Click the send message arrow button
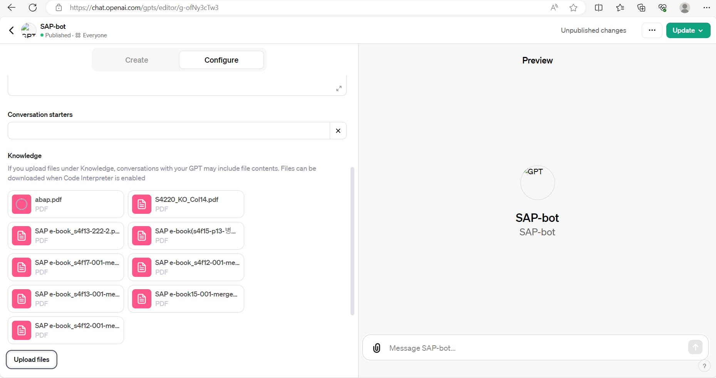716x378 pixels. pyautogui.click(x=695, y=347)
